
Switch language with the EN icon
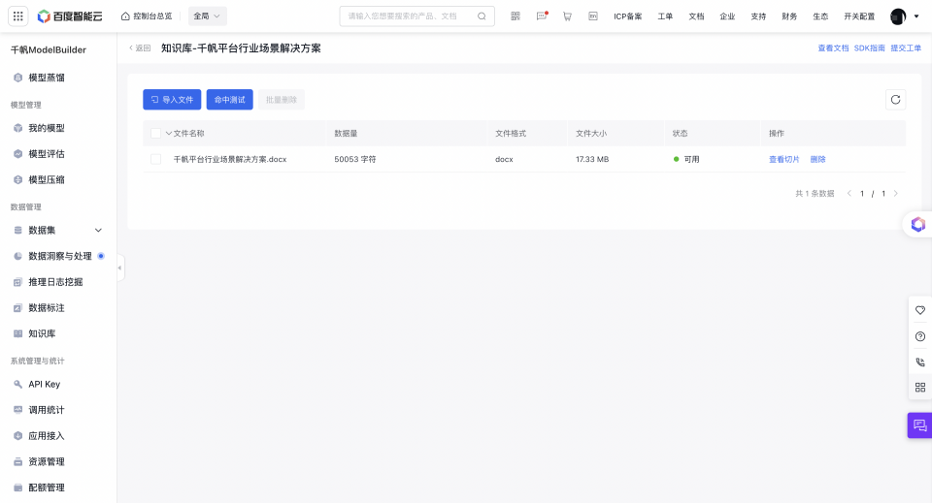pyautogui.click(x=592, y=16)
